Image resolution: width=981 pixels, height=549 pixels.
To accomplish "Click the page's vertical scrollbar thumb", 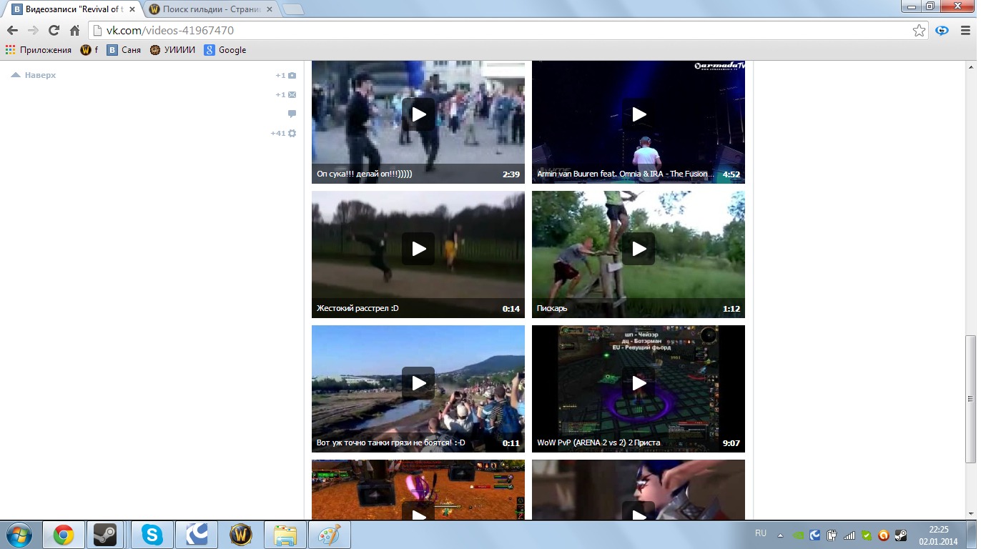I will click(970, 399).
